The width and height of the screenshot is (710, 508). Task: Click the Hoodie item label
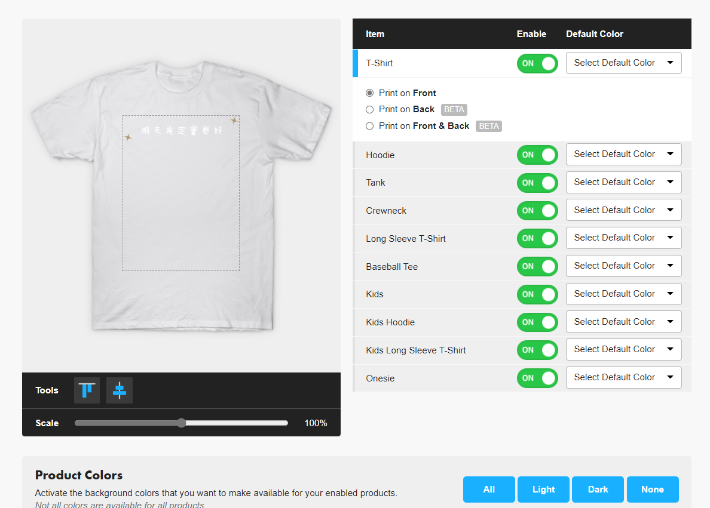(x=380, y=155)
